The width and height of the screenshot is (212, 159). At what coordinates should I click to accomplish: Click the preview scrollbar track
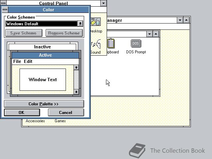tap(76, 80)
